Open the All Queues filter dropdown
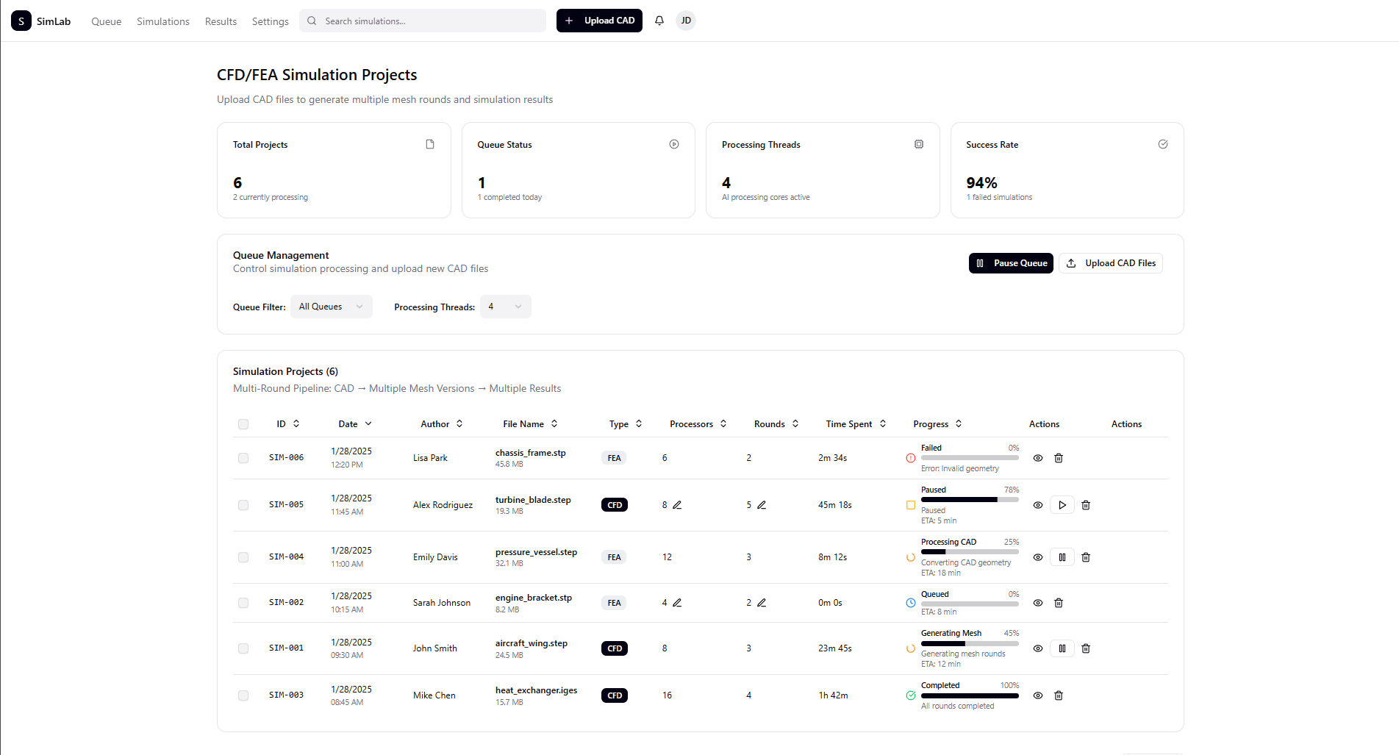 point(332,307)
